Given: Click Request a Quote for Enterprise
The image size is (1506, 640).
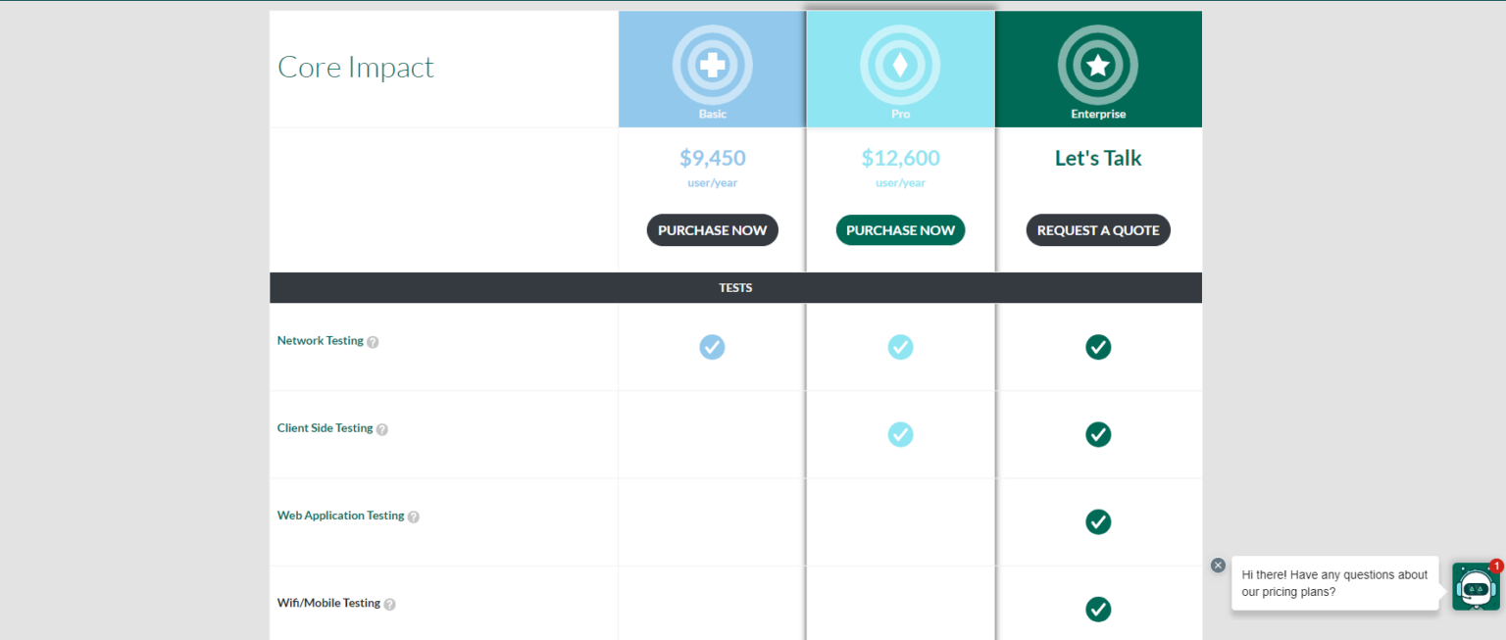Looking at the screenshot, I should click(1098, 230).
